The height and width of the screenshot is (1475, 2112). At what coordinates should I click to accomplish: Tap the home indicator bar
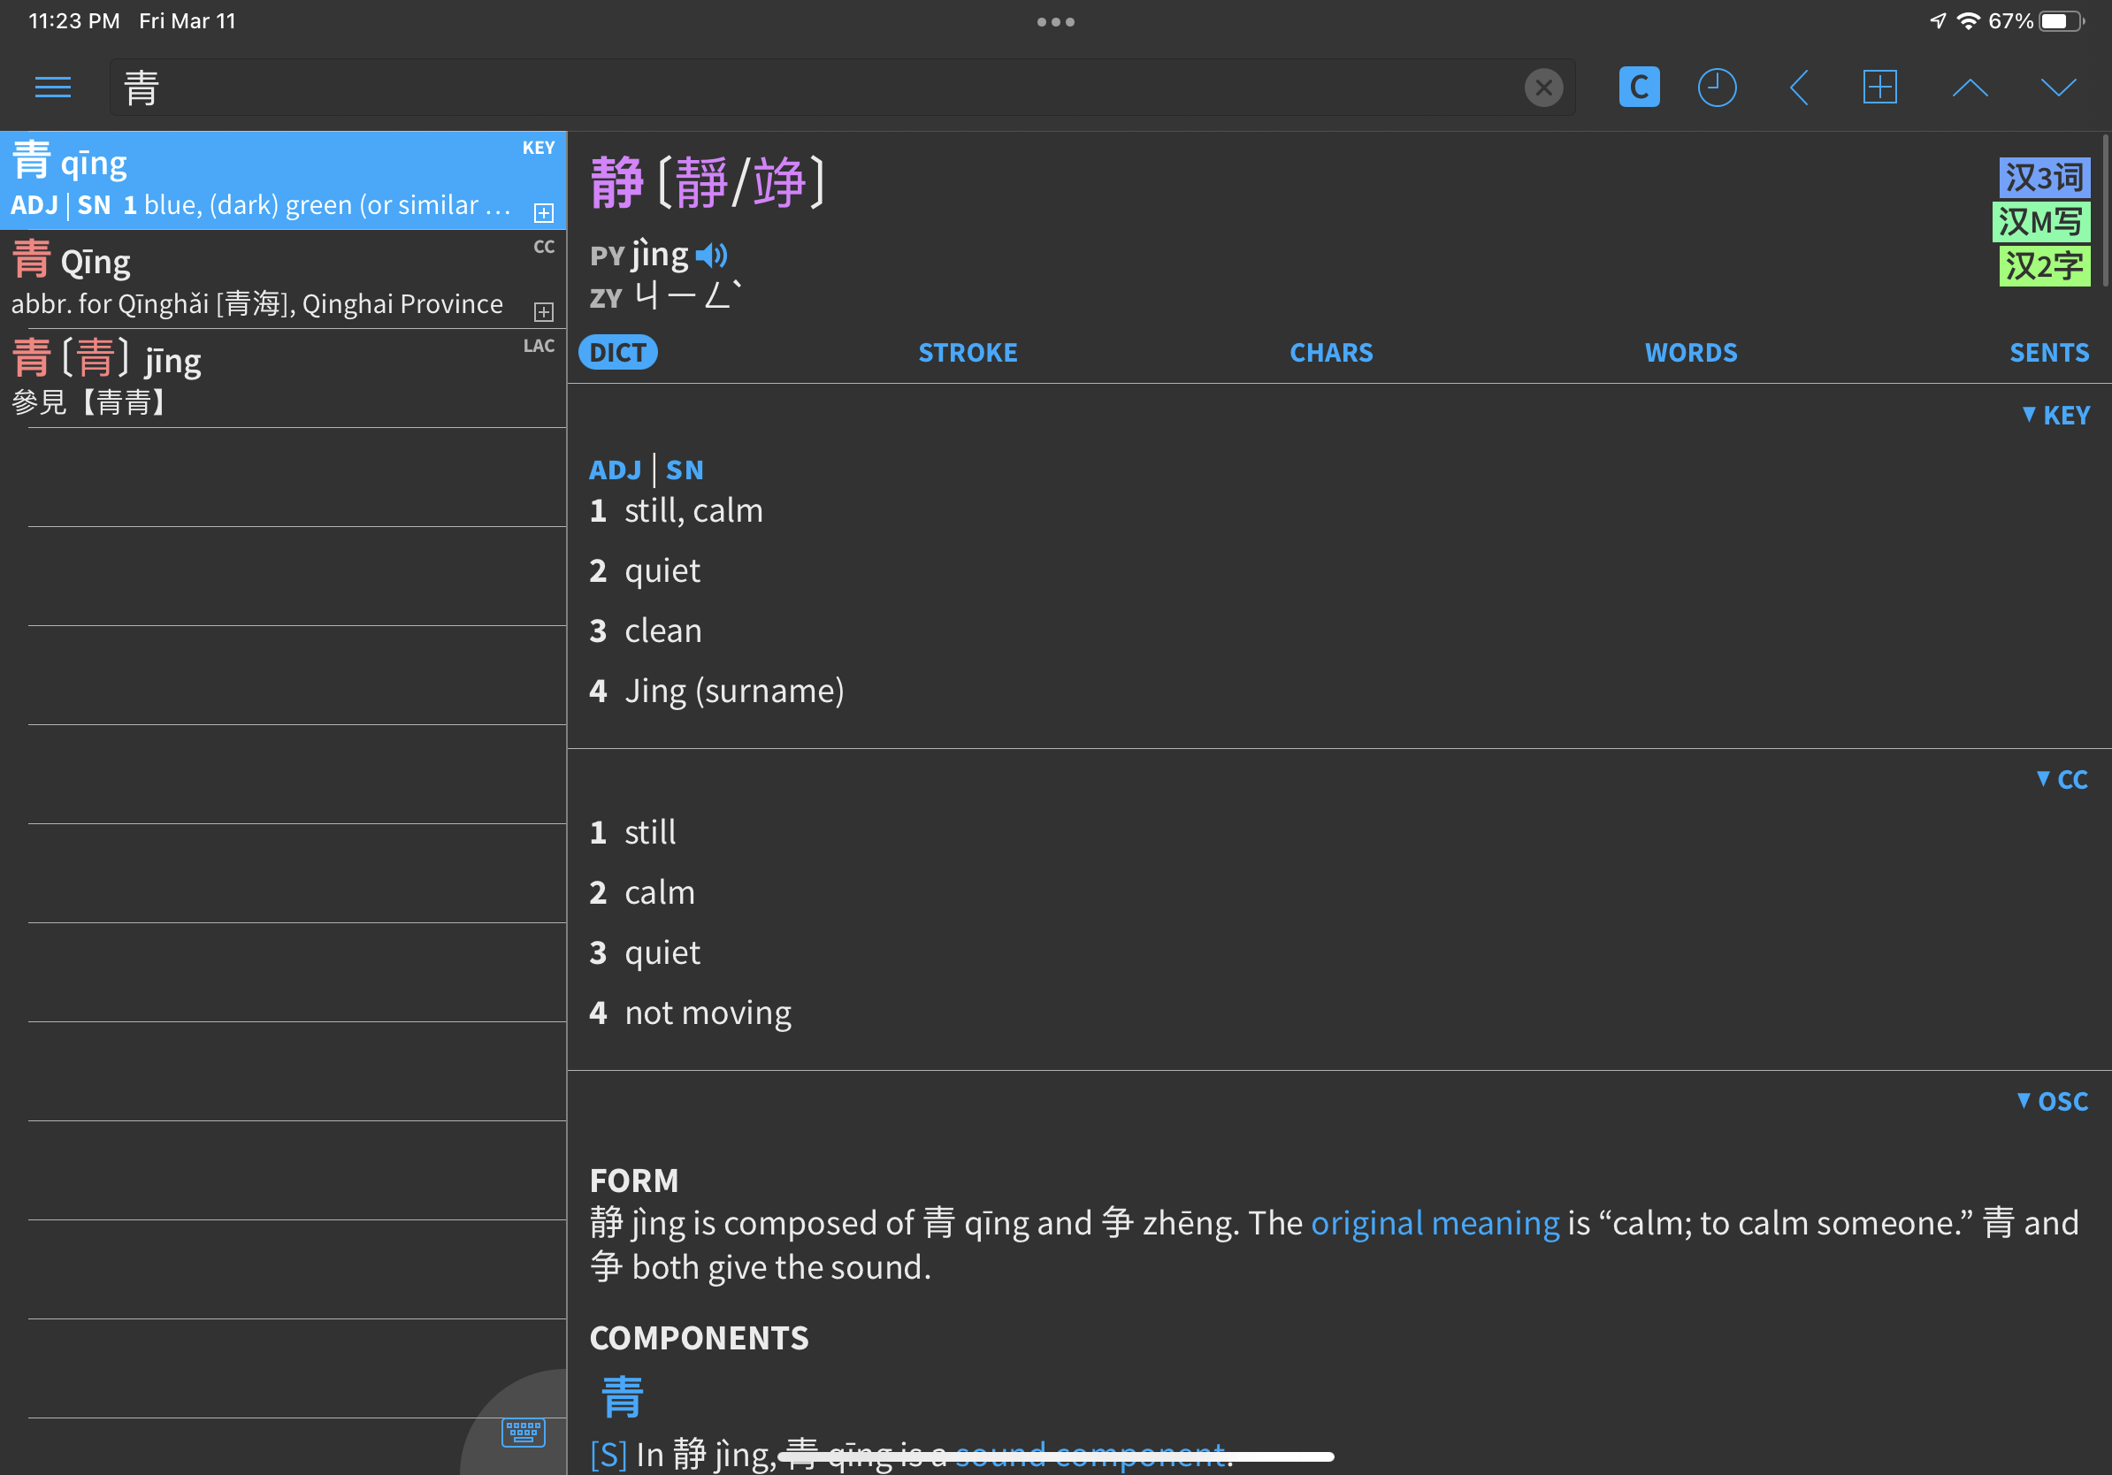[x=1055, y=1456]
